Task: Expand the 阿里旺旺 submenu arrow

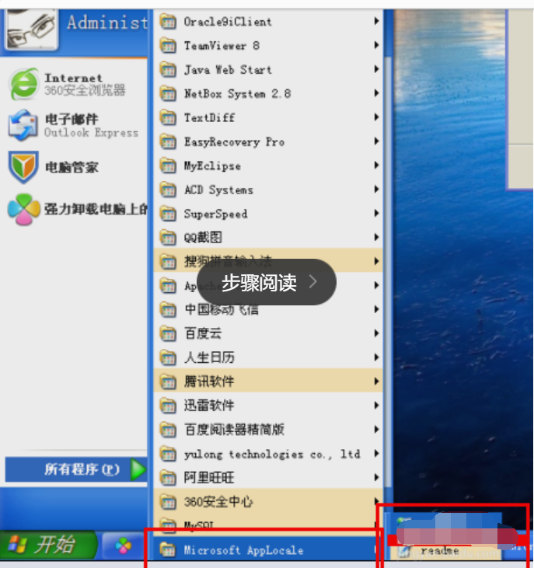Action: point(377,477)
